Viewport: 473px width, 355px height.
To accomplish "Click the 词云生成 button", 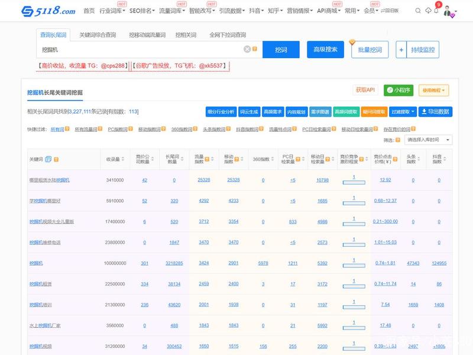I will coord(249,112).
